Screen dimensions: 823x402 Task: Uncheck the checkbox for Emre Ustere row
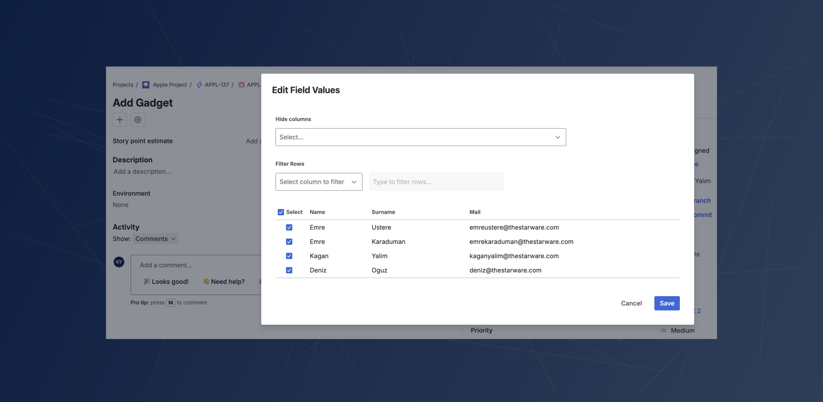point(289,227)
